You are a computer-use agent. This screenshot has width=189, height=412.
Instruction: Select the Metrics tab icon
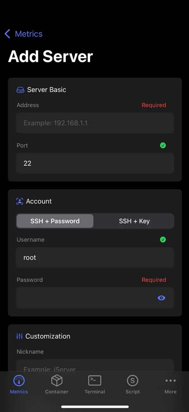click(19, 380)
